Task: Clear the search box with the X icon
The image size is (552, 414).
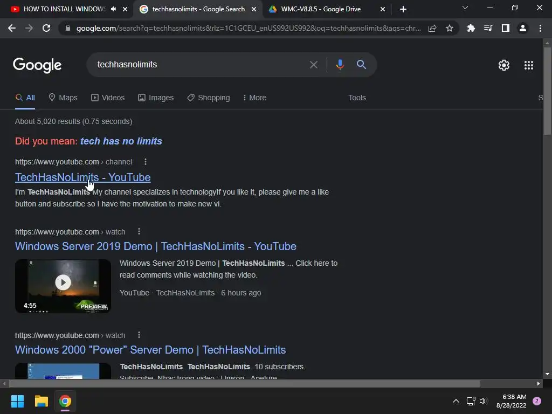Action: point(313,65)
